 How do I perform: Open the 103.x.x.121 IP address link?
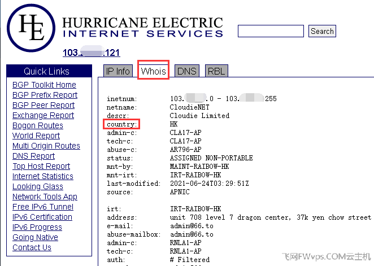92,53
